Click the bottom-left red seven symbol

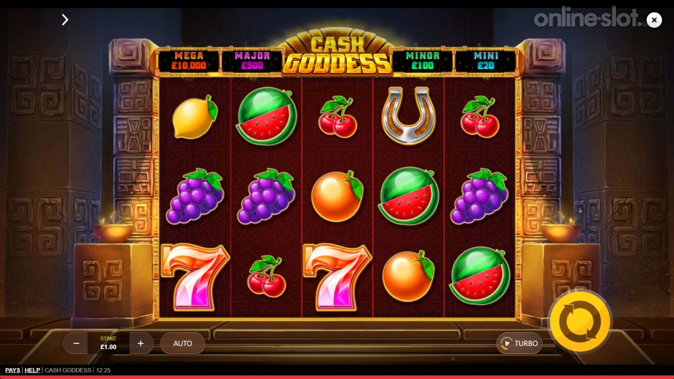click(195, 276)
